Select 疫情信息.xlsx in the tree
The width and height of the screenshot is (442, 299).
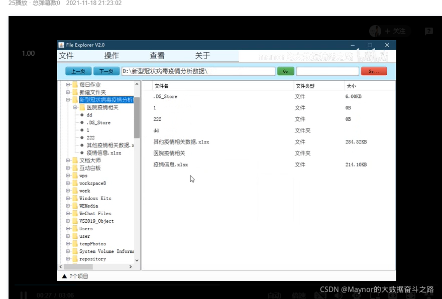104,153
